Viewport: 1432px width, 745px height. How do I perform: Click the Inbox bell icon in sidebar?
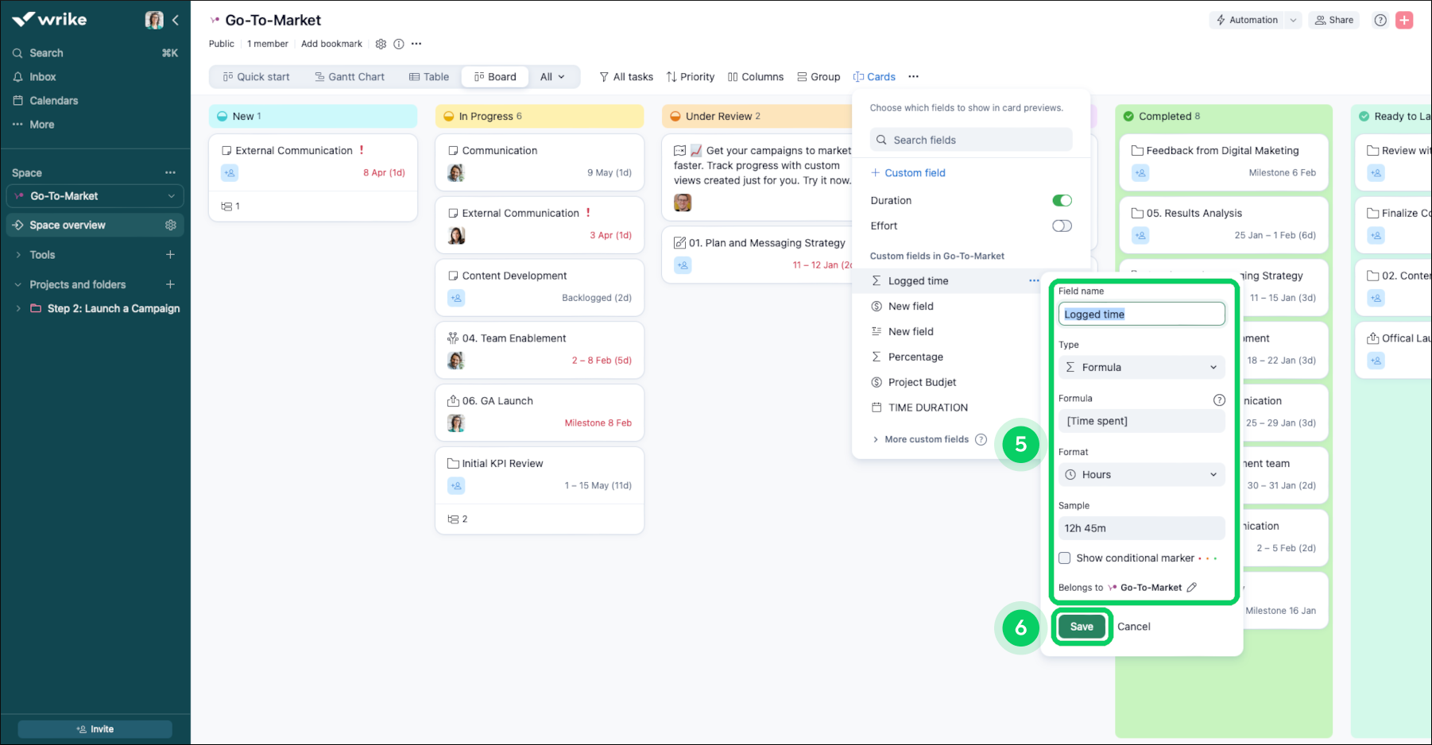point(17,76)
